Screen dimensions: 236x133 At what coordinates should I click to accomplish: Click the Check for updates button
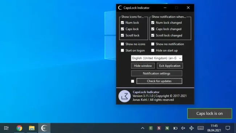pos(159,81)
